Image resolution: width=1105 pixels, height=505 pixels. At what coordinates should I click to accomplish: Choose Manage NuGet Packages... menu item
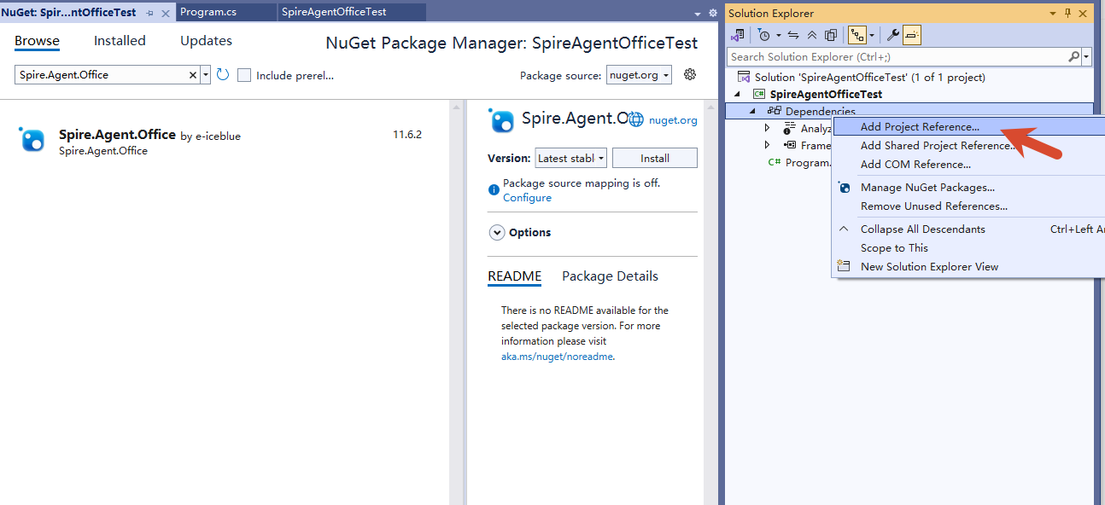pyautogui.click(x=968, y=187)
